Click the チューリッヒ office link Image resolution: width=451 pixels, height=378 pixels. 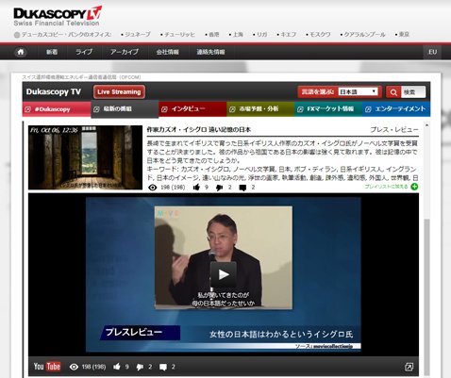point(180,34)
